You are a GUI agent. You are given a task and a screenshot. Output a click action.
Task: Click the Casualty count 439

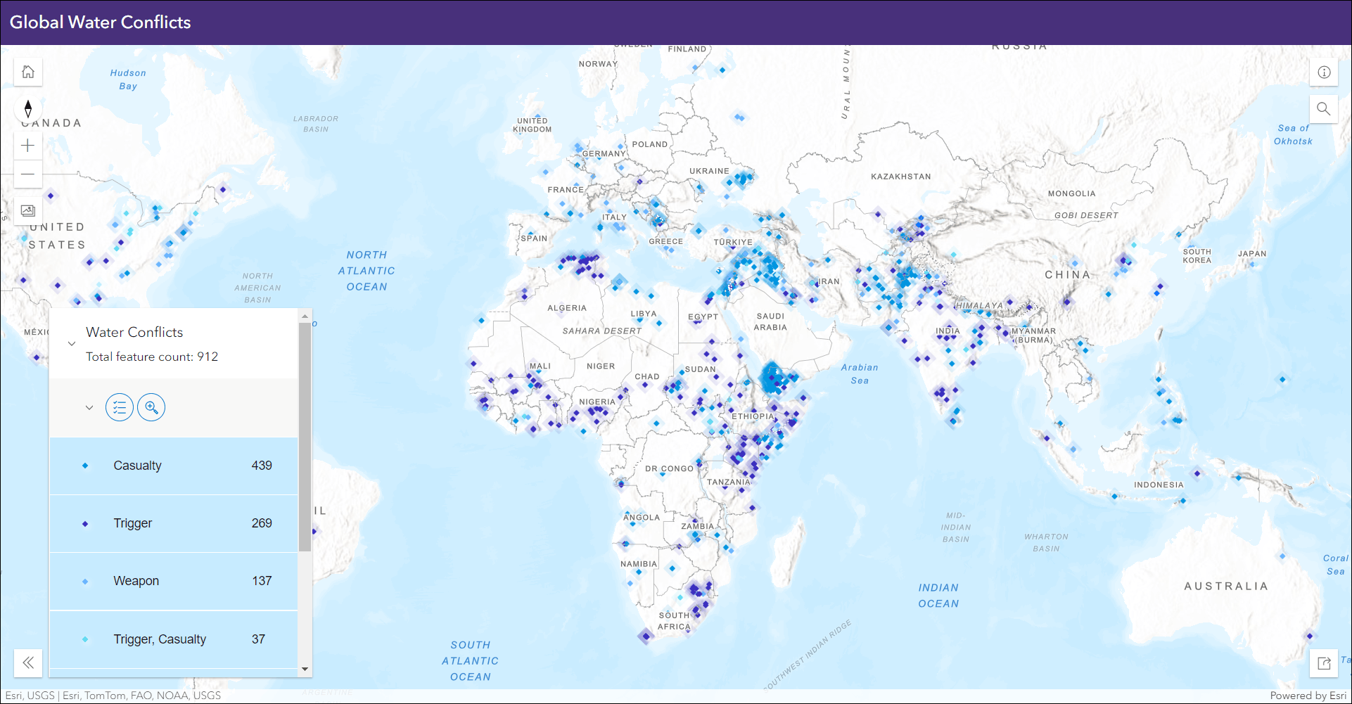click(x=262, y=466)
